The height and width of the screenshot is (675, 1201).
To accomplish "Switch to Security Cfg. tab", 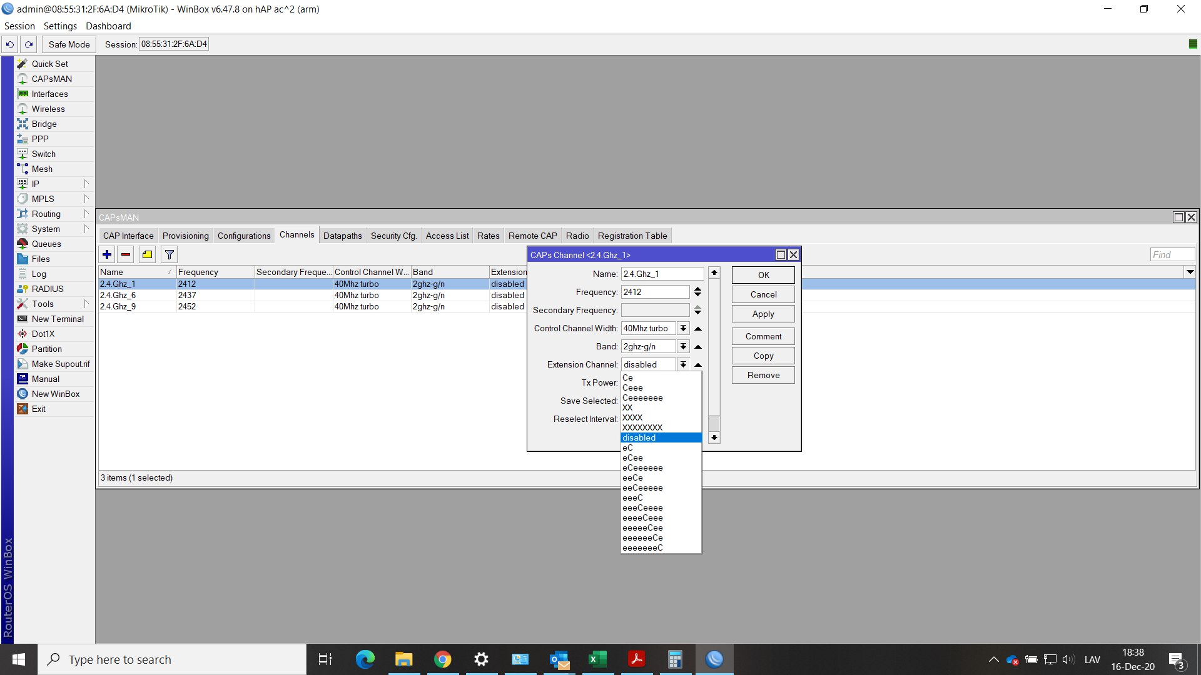I will click(393, 236).
